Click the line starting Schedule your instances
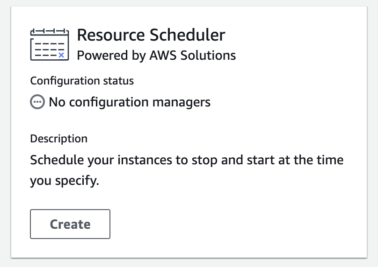Image resolution: width=378 pixels, height=267 pixels. click(187, 160)
